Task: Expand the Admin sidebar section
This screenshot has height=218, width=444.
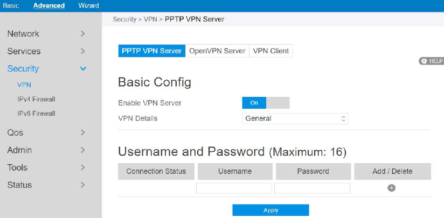Action: [x=46, y=150]
